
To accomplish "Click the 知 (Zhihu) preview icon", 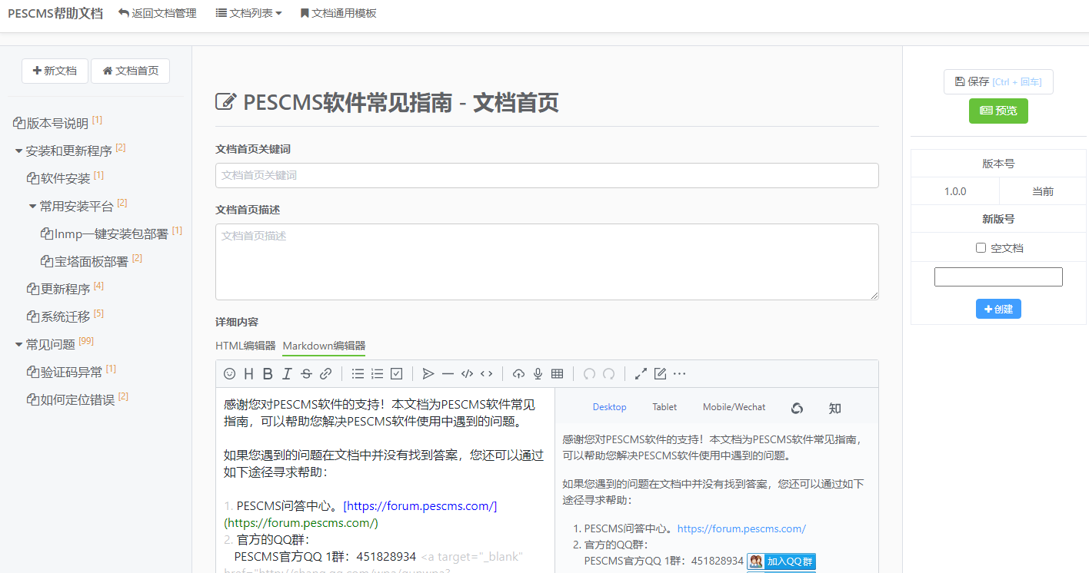I will point(834,408).
